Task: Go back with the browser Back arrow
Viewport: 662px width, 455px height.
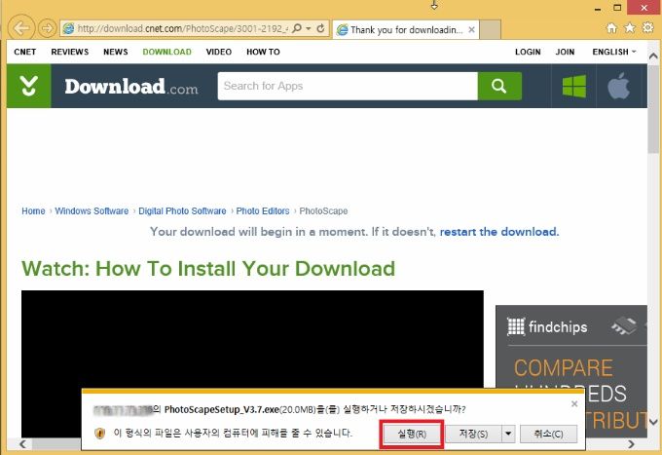Action: pos(21,28)
